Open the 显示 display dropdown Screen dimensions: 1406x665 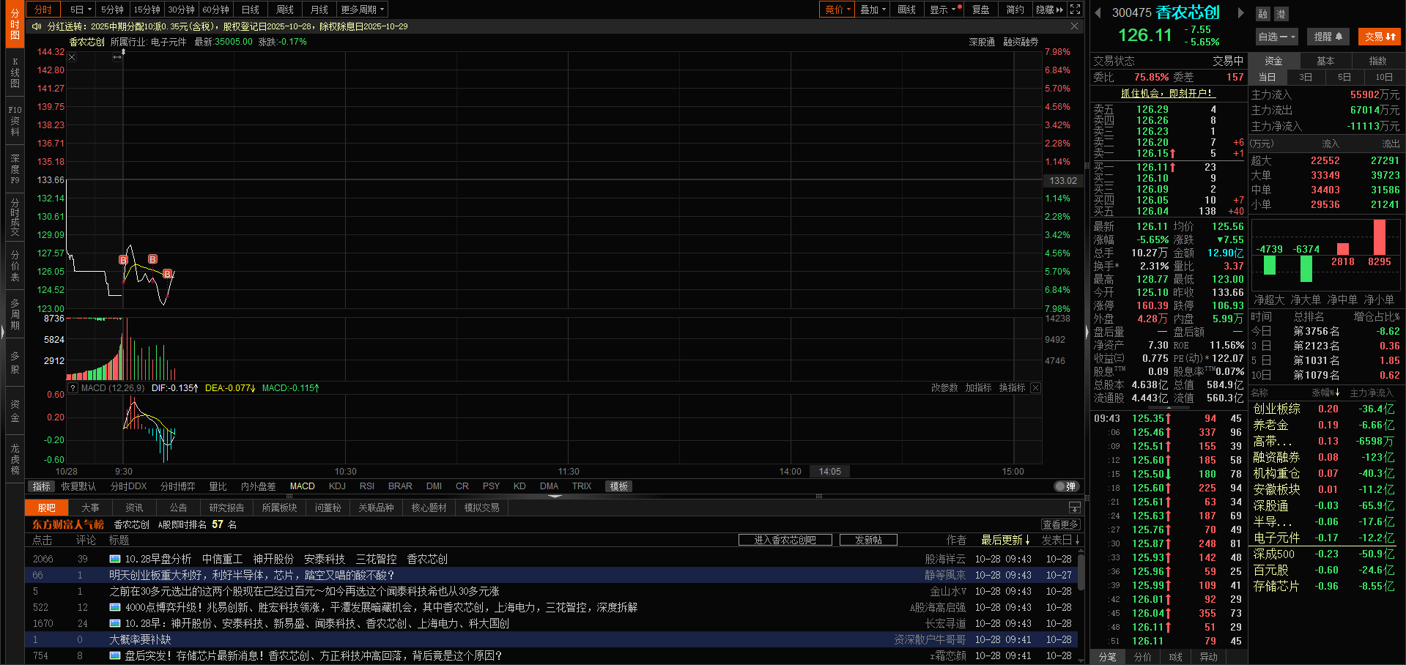pyautogui.click(x=944, y=10)
